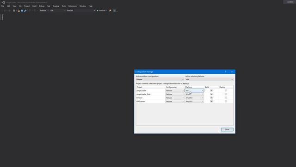Image resolution: width=296 pixels, height=167 pixels.
Task: Open the Analyze menu
Action: [56, 6]
